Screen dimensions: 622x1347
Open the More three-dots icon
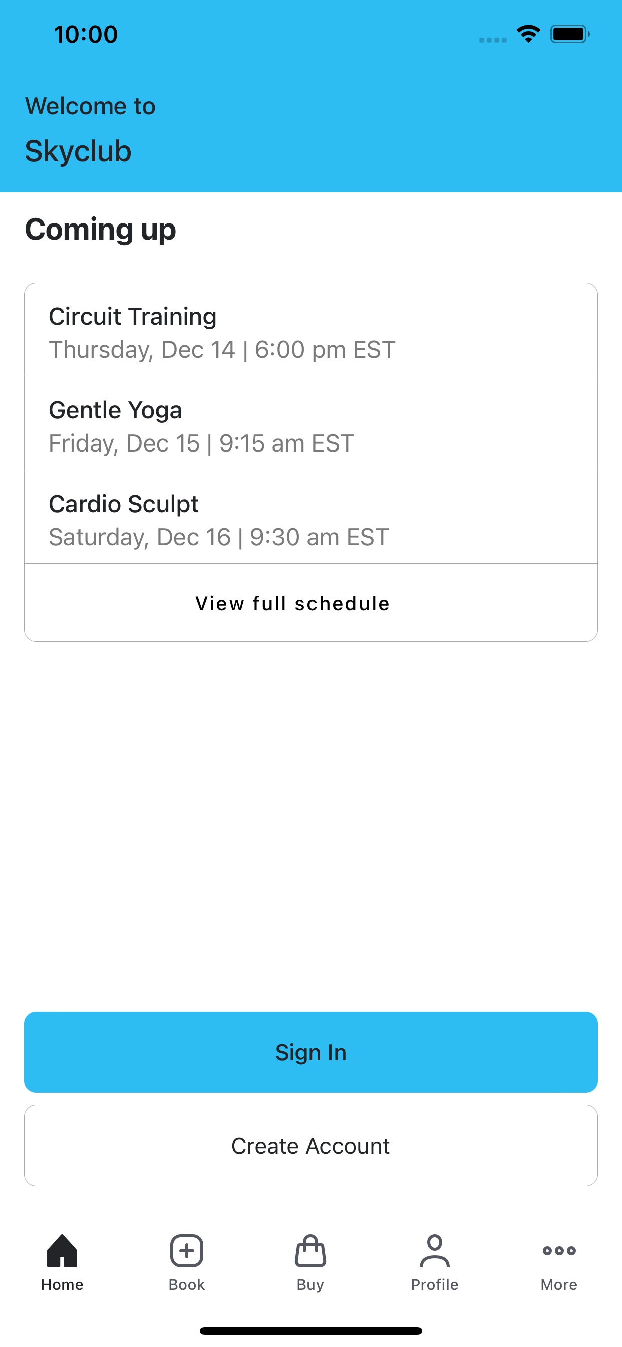pyautogui.click(x=559, y=1251)
